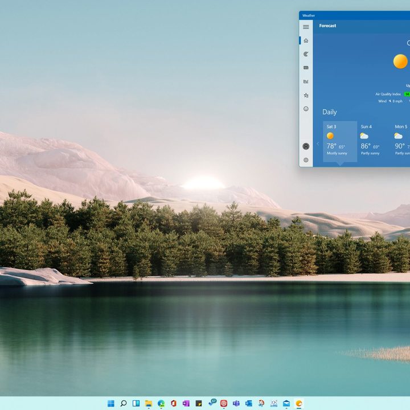Image resolution: width=410 pixels, height=410 pixels.
Task: Open Outlook from the taskbar
Action: (249, 403)
